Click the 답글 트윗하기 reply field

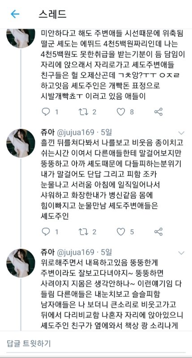(96, 343)
